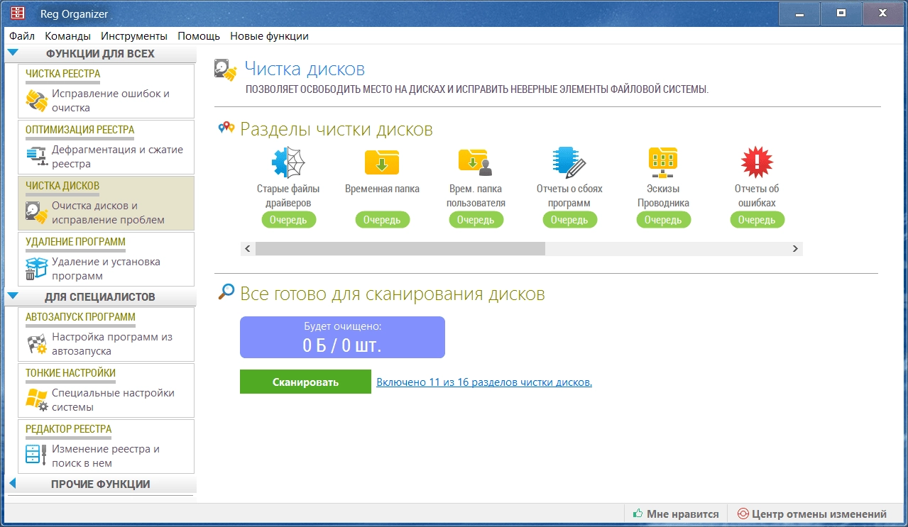
Task: Click the Reg Organizer title bar app icon
Action: tap(18, 13)
